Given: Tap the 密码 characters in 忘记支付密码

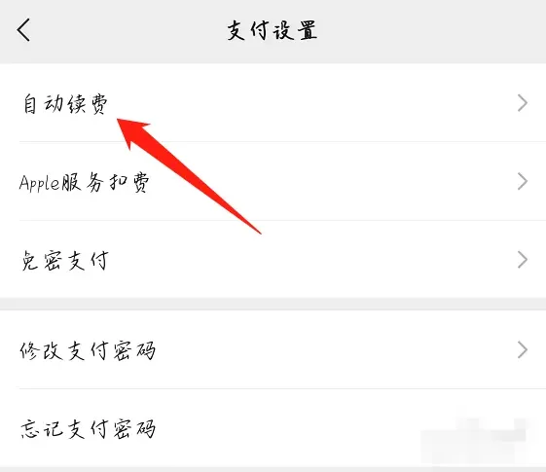Looking at the screenshot, I should coord(134,428).
